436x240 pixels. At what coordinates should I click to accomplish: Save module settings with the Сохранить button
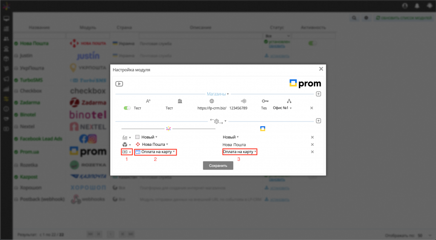(x=218, y=165)
